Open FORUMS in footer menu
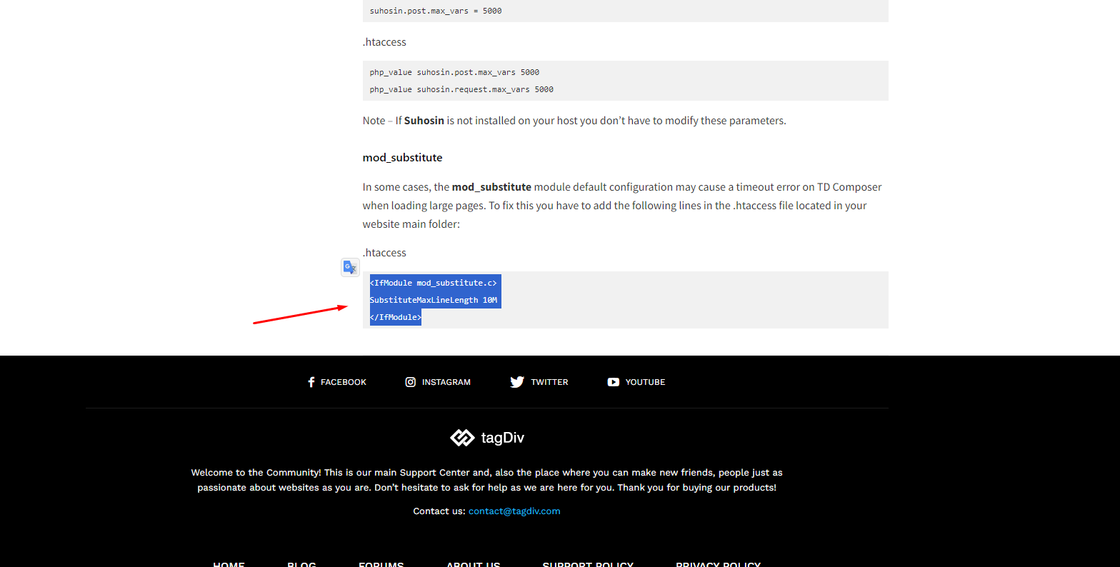The width and height of the screenshot is (1120, 567). pos(381,564)
